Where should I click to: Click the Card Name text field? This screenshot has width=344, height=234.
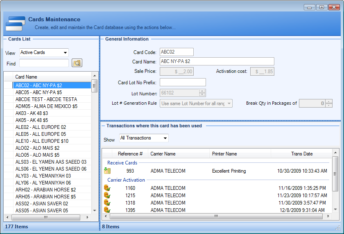click(217, 61)
